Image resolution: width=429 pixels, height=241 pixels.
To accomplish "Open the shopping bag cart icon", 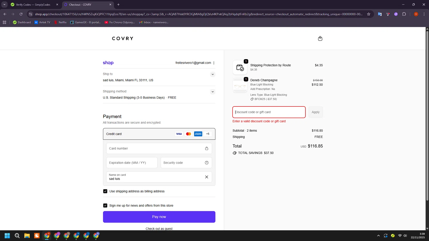I will pyautogui.click(x=320, y=39).
